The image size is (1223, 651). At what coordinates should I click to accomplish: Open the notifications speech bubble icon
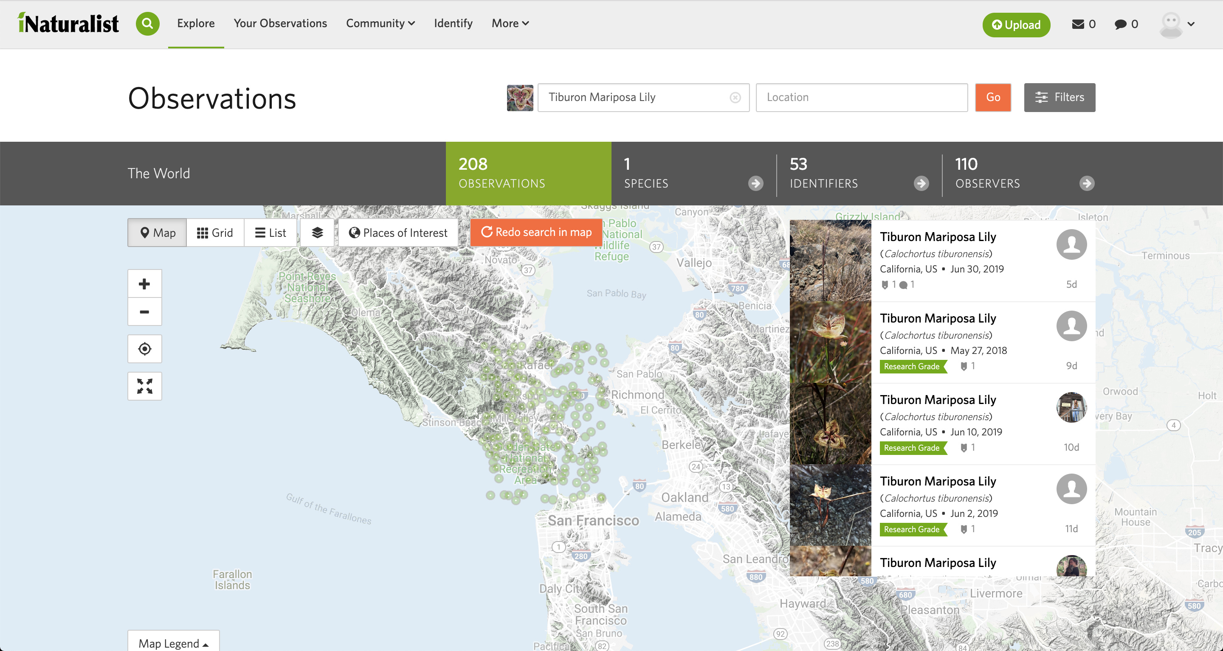[x=1121, y=24]
